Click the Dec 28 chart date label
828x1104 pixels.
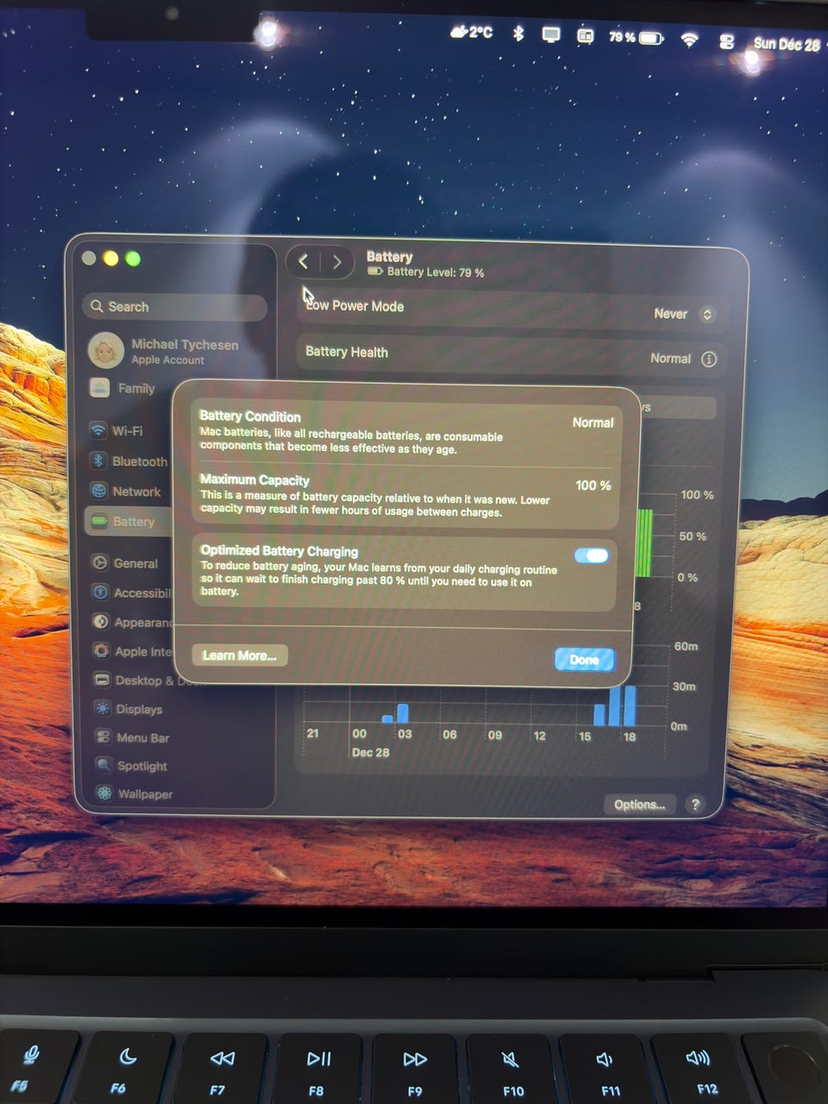[370, 752]
